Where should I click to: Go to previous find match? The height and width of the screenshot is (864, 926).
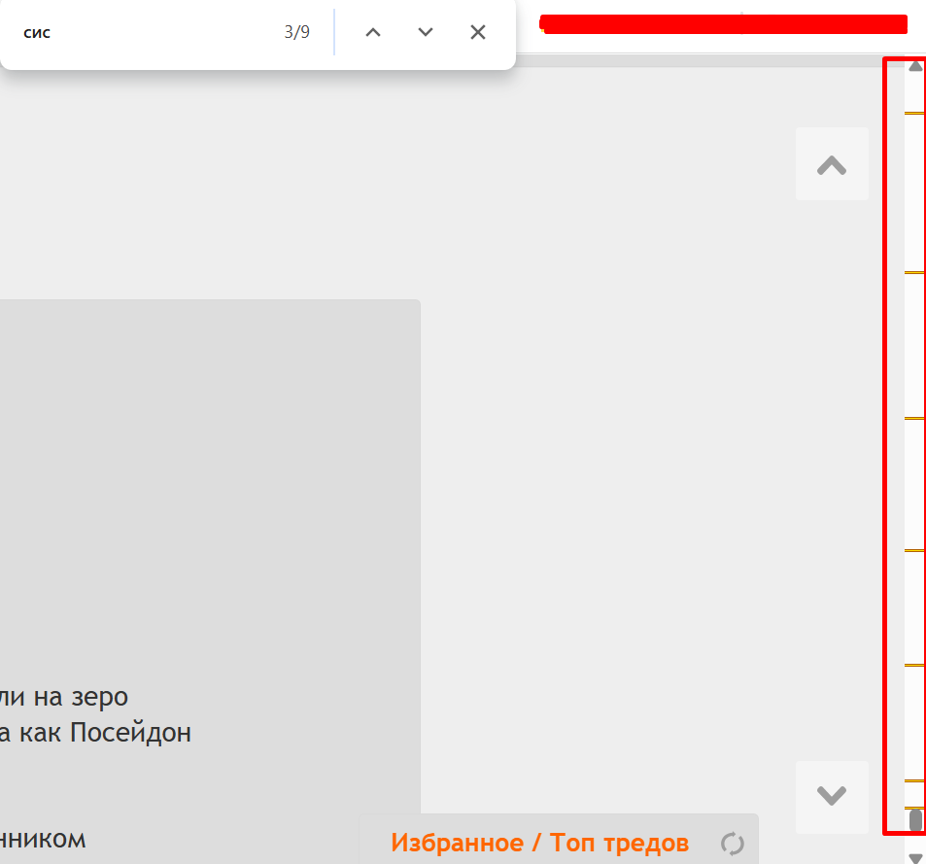point(373,32)
